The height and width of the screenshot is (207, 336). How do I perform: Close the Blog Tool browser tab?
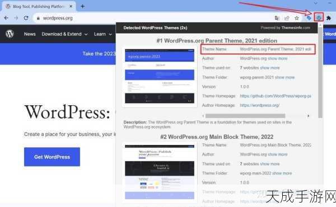click(x=71, y=6)
